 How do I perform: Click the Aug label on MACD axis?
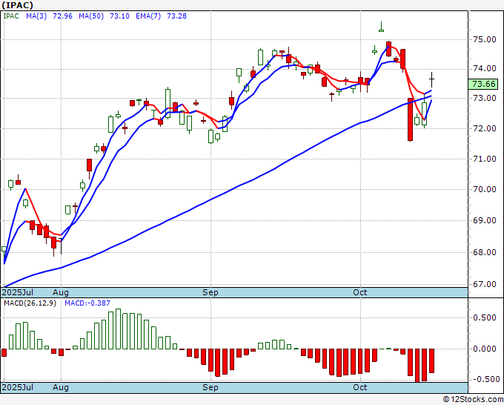(x=61, y=387)
